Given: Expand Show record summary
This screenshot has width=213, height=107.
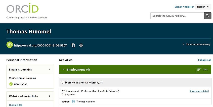Looking at the screenshot, I should coord(196,44).
